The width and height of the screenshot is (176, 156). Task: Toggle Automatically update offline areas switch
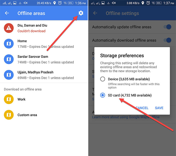pyautogui.click(x=167, y=27)
